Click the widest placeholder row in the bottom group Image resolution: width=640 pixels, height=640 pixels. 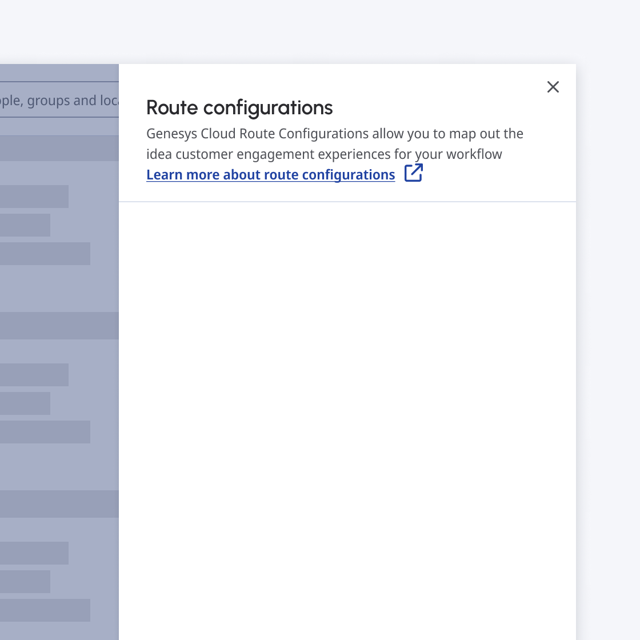click(45, 610)
